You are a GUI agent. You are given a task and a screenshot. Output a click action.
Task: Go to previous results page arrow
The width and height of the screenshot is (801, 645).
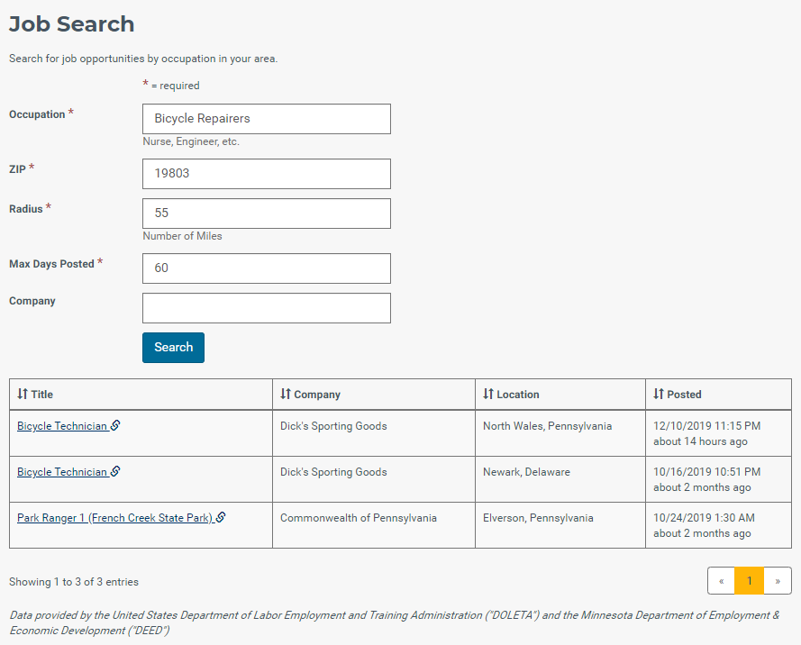coord(722,581)
